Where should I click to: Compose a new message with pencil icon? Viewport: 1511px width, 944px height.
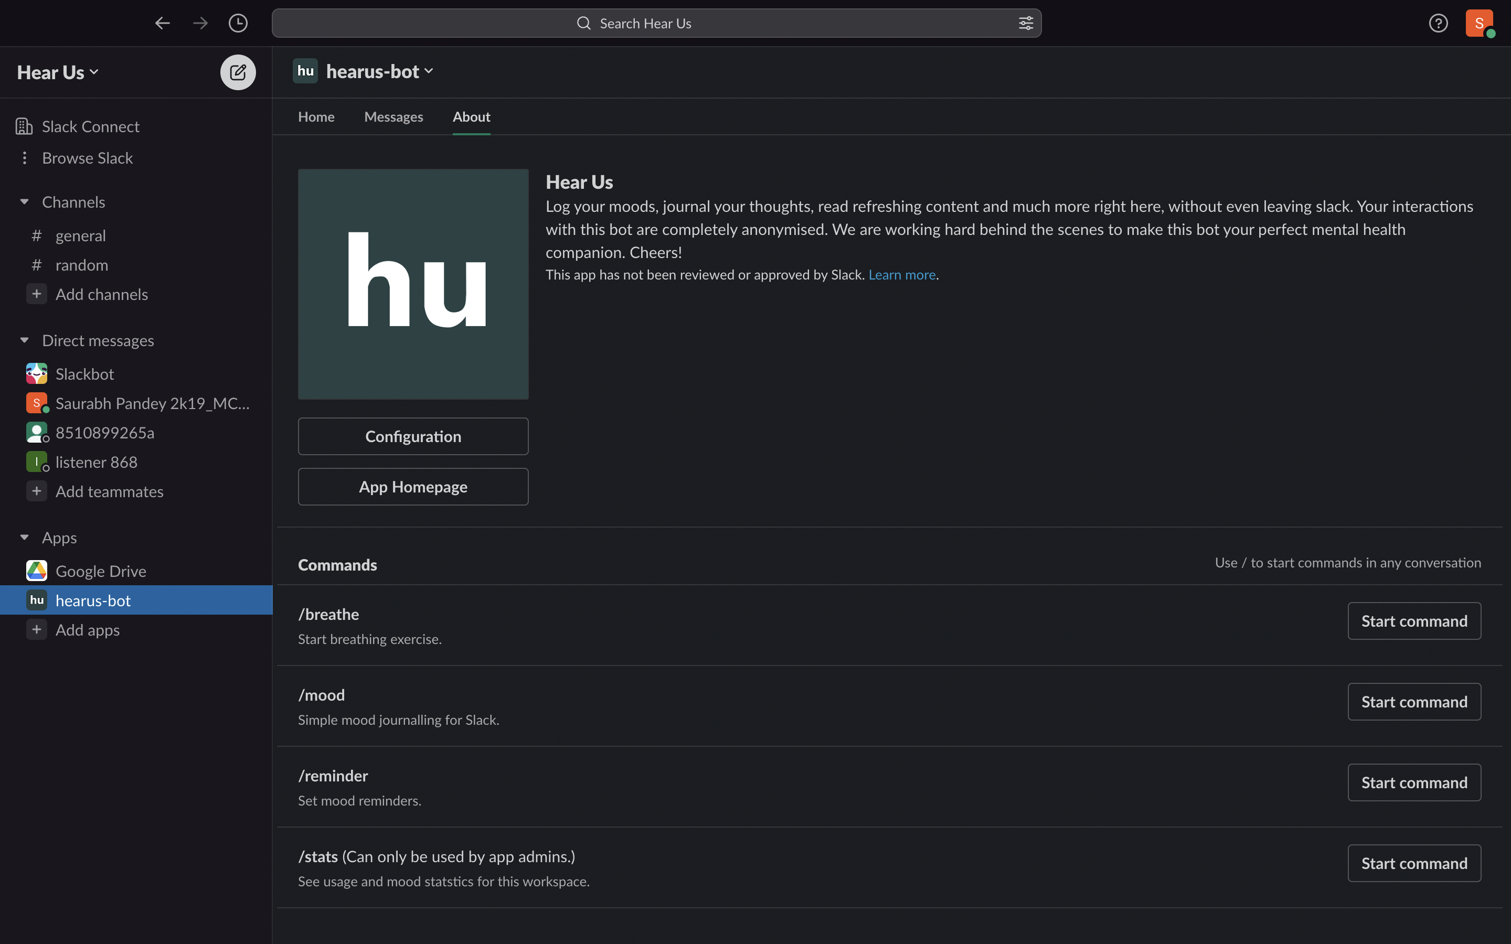238,72
